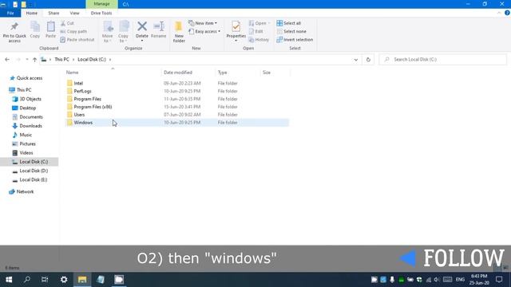Expand the Open button dropdown
This screenshot has width=511, height=287.
[269, 23]
